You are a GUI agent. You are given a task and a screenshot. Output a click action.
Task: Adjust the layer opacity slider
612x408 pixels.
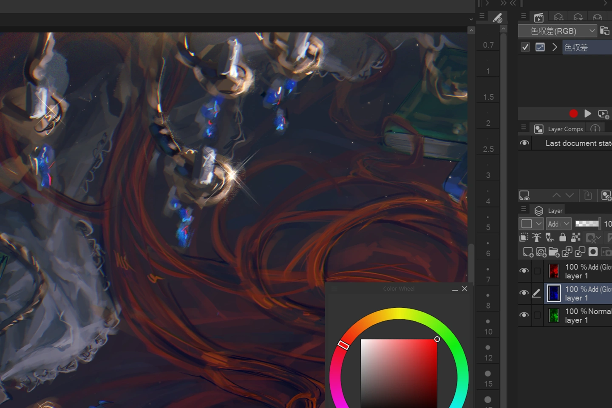click(x=588, y=224)
